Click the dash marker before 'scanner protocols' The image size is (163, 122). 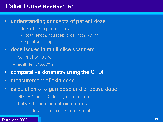point(14,64)
